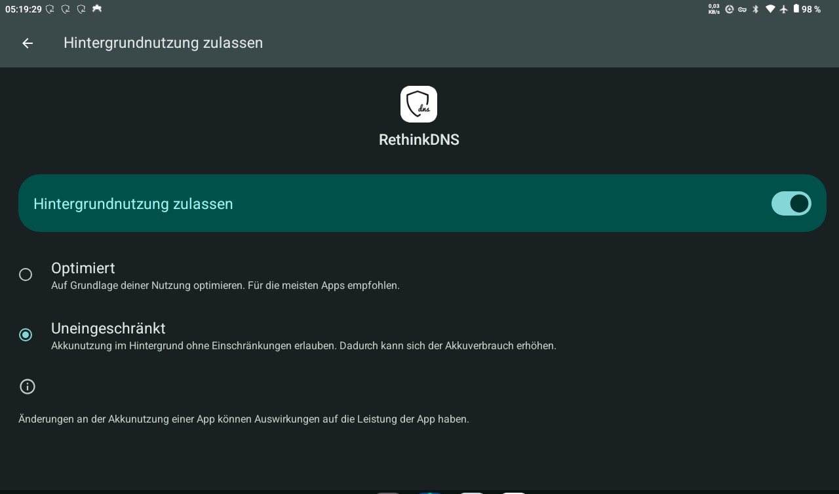Select the Uneingeschränkt radio button
The image size is (839, 494).
click(26, 335)
